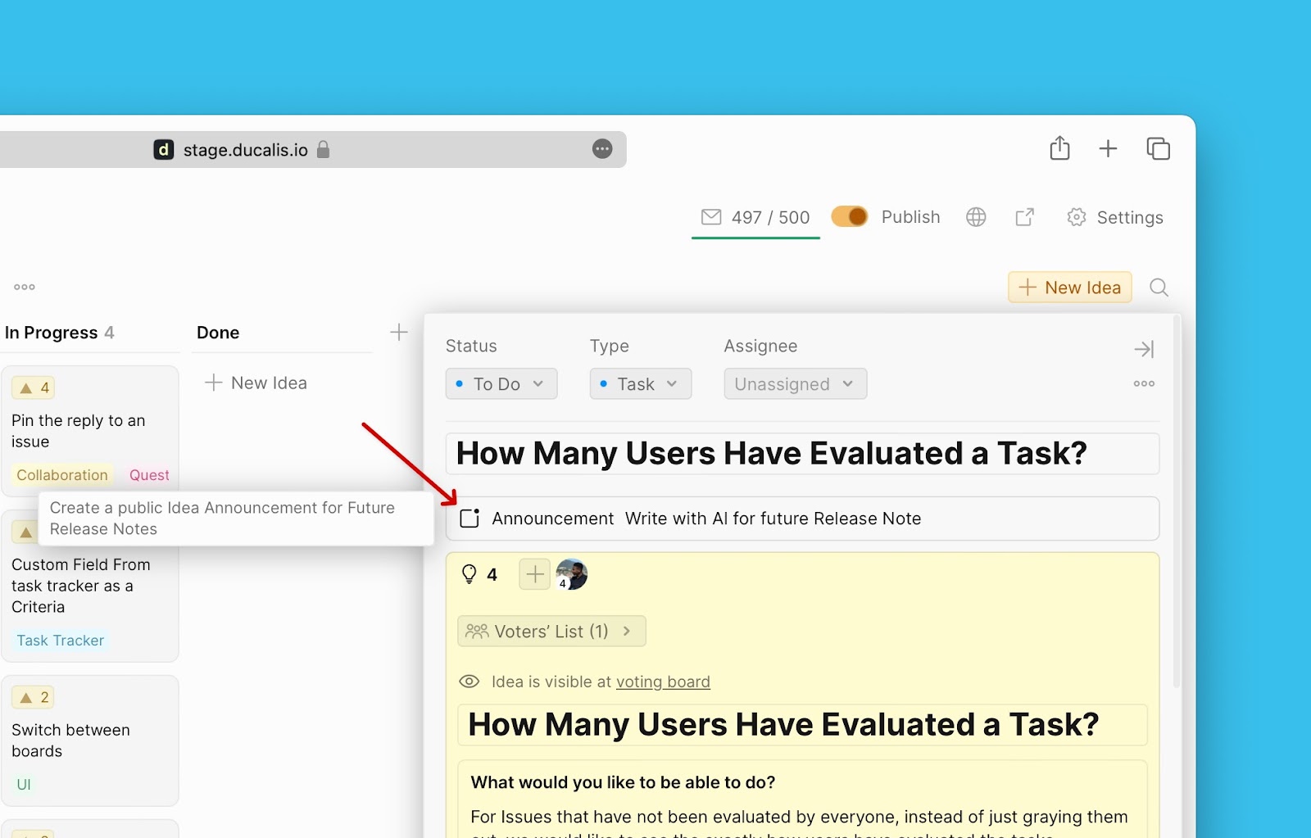Toggle the Publish switch
1311x838 pixels.
click(x=849, y=217)
